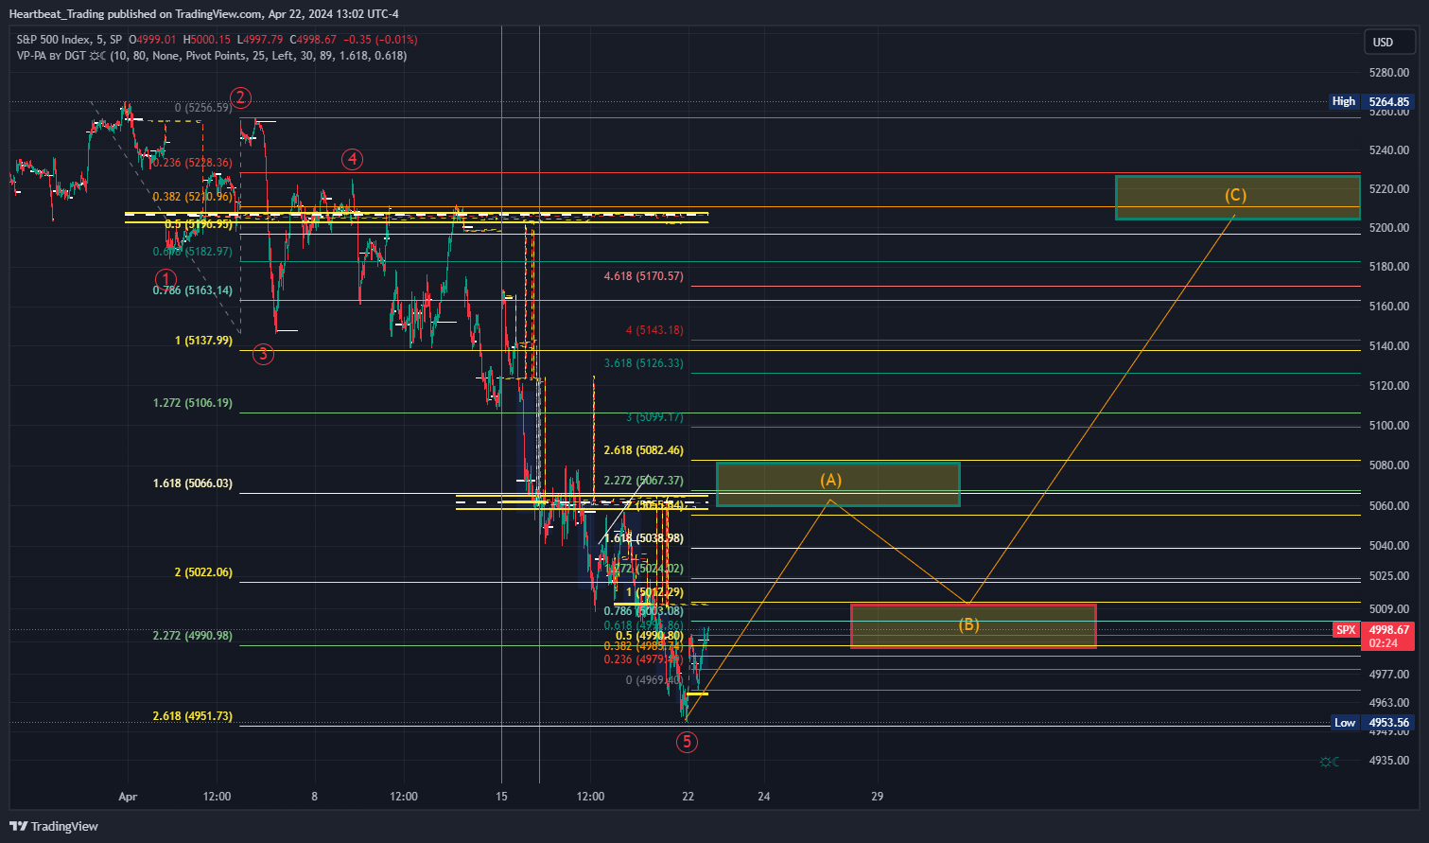Click the 4977.00 price axis label
The image size is (1429, 843).
click(1389, 675)
